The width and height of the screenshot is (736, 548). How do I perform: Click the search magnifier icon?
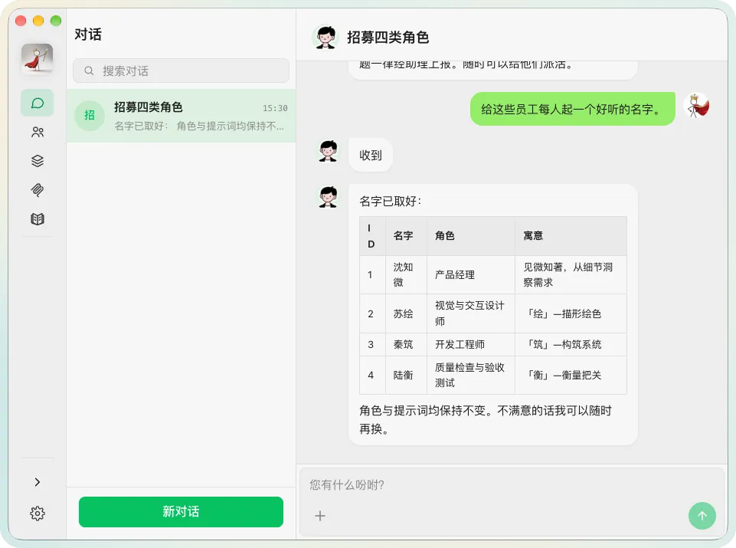[x=89, y=71]
